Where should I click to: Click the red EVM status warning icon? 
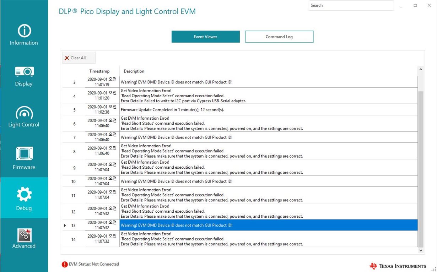[65, 264]
